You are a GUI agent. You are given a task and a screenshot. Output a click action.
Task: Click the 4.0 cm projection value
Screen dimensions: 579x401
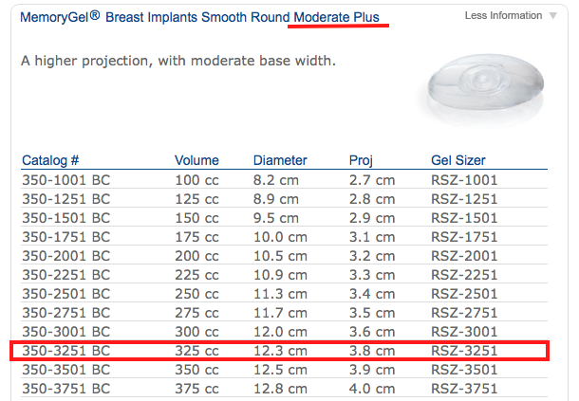click(x=372, y=389)
